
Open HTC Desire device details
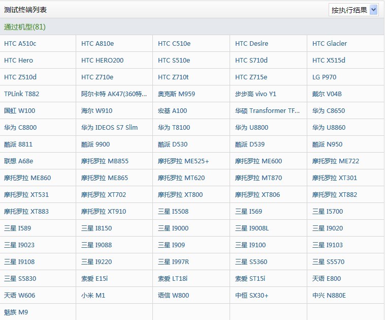point(251,44)
